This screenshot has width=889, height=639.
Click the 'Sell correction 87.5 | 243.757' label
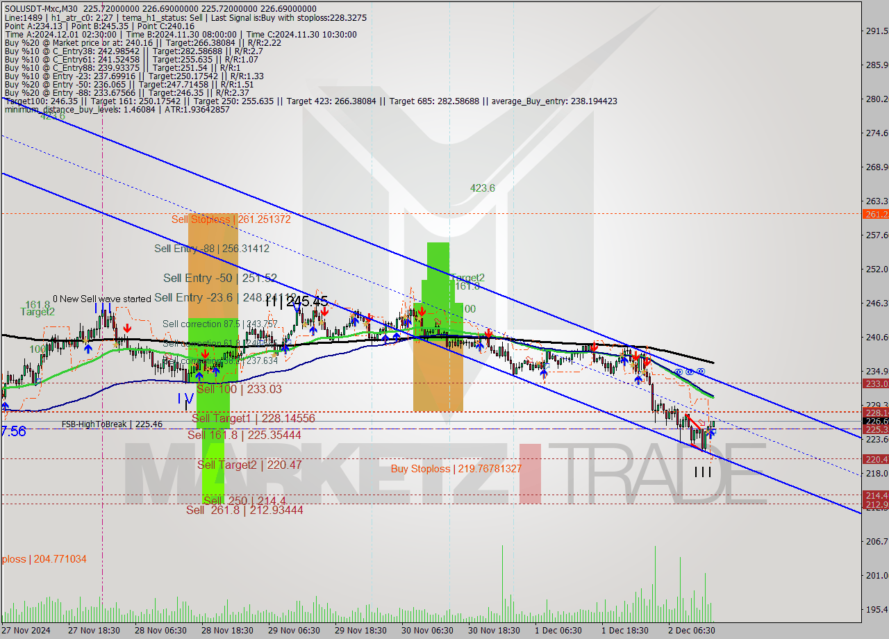click(x=220, y=324)
